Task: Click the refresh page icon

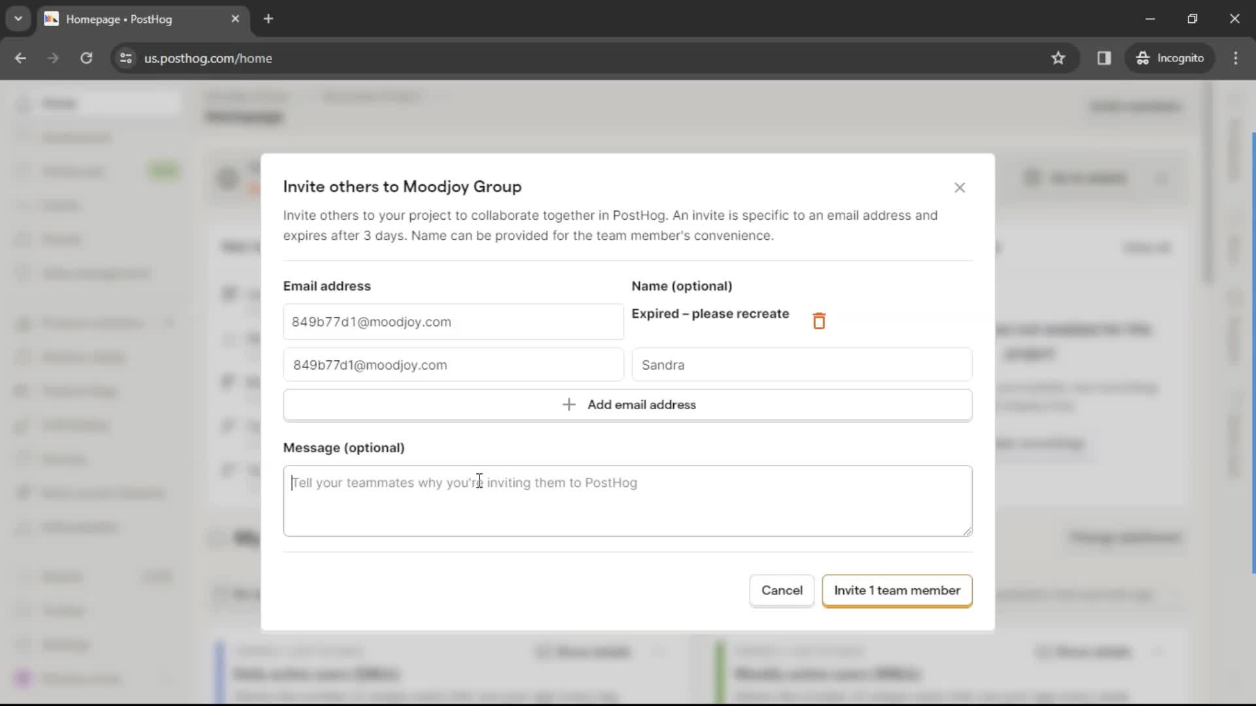Action: (86, 58)
